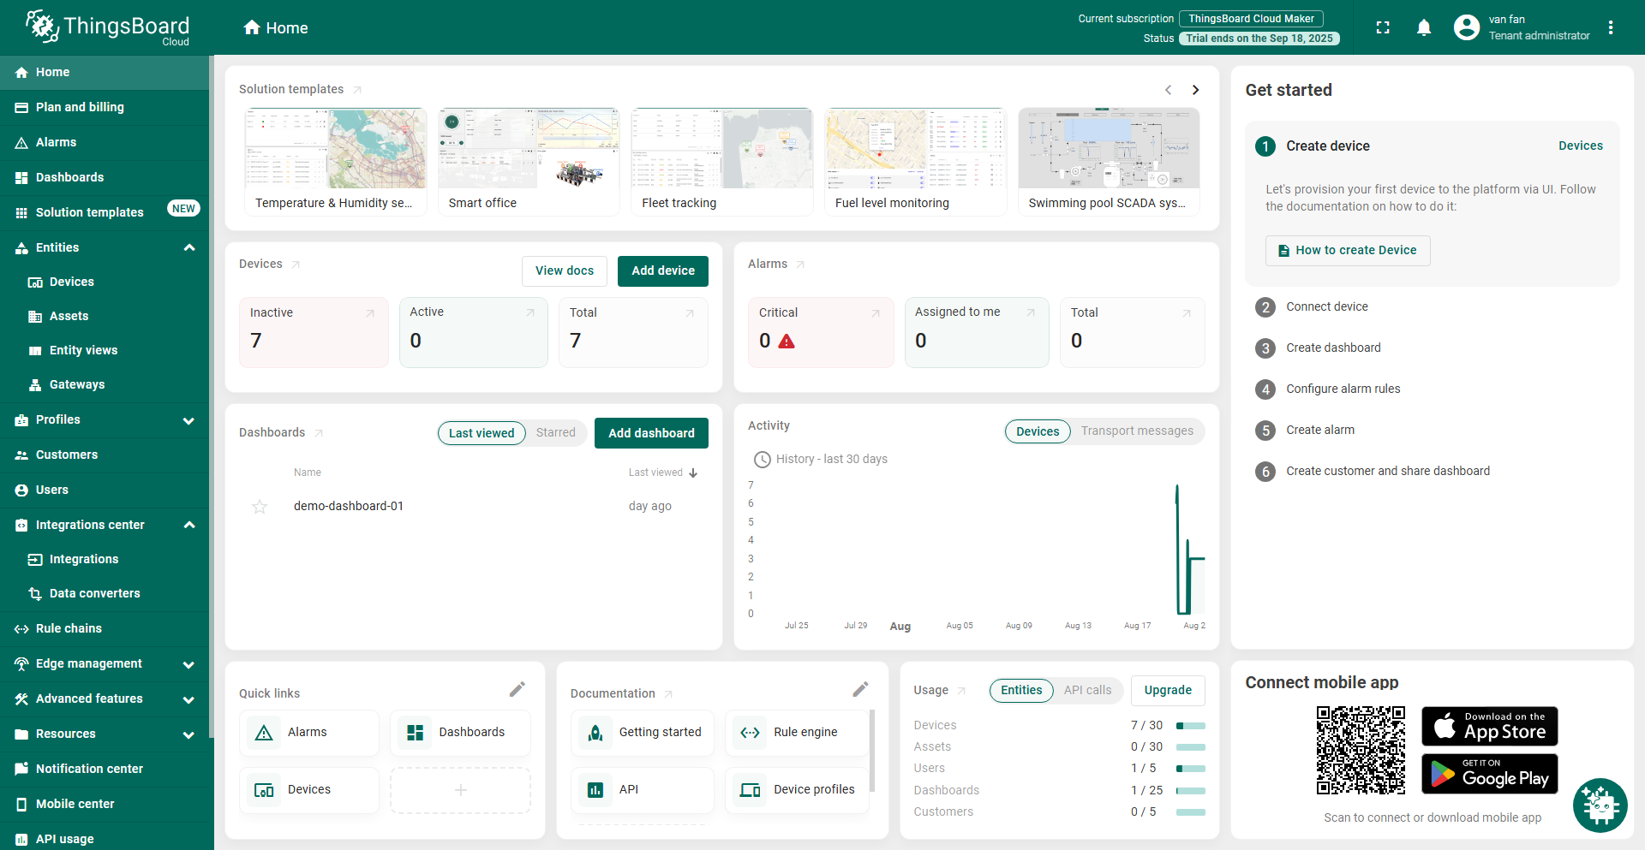Switch dashboards list to Last viewed
Viewport: 1645px width, 850px height.
pyautogui.click(x=482, y=433)
